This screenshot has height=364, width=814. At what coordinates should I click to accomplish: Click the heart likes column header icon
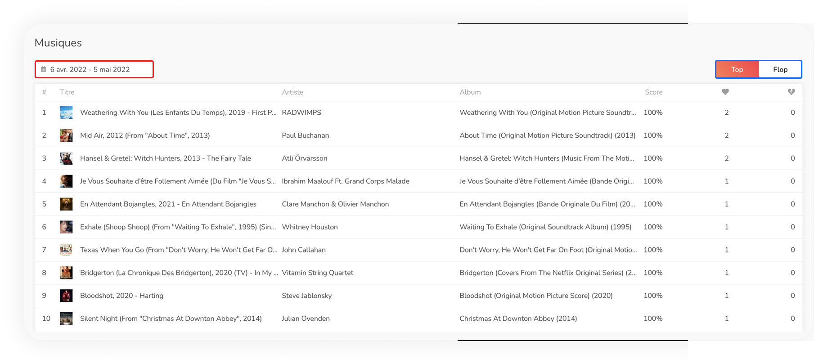click(725, 92)
